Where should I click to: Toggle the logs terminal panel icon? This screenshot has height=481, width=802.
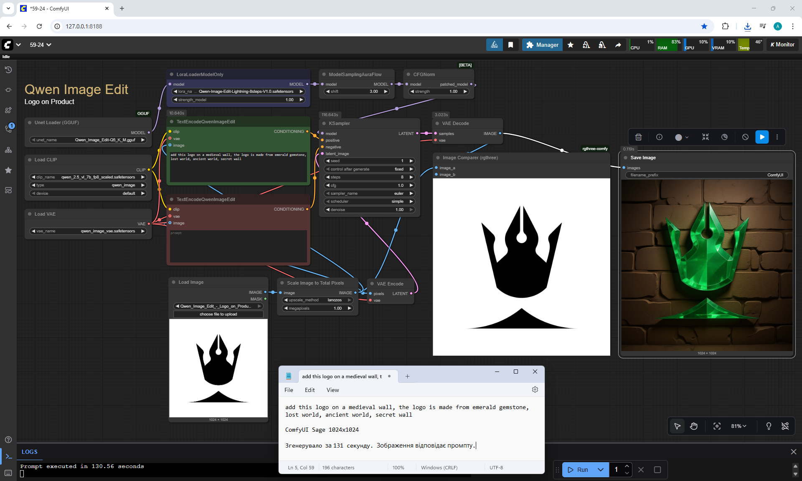point(8,456)
